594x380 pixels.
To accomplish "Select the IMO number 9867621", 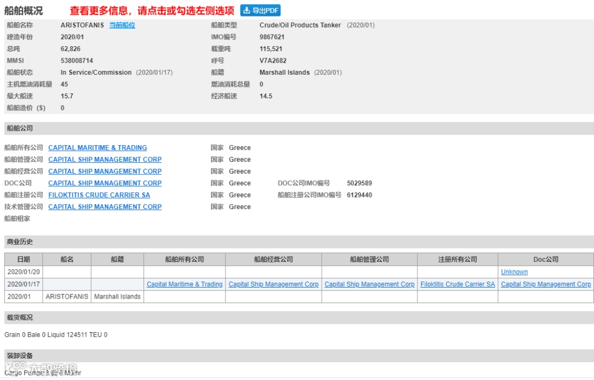I will pyautogui.click(x=272, y=37).
